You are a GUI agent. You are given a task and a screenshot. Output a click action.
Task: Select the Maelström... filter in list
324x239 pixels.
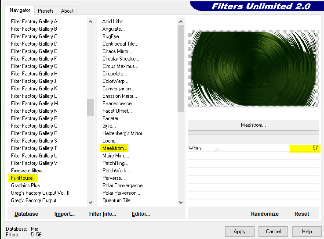click(x=115, y=148)
